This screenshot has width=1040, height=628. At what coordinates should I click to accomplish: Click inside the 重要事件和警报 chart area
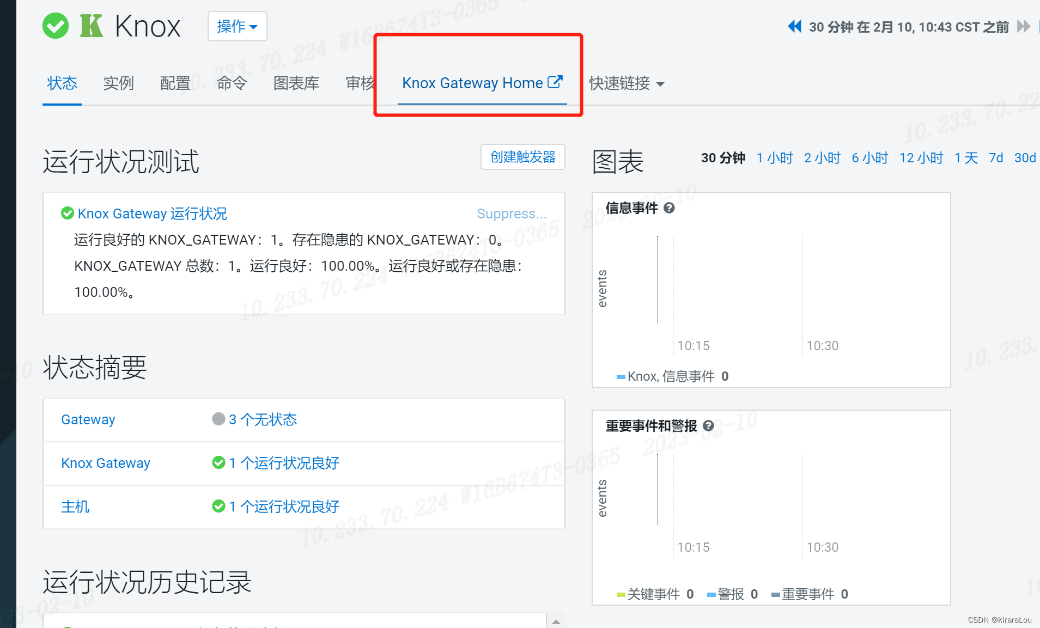tap(771, 507)
